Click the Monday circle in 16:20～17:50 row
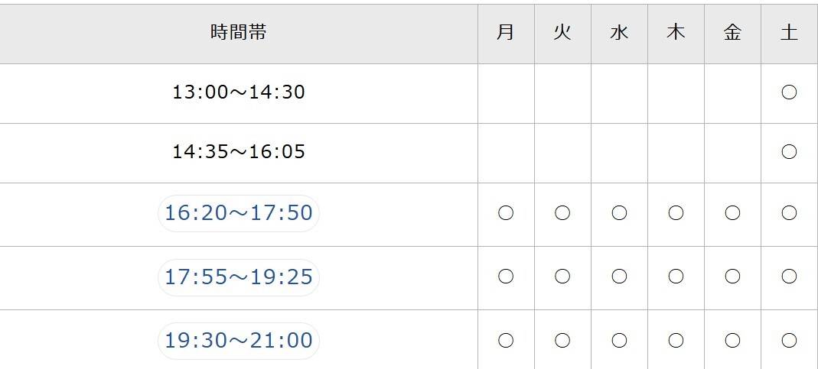The height and width of the screenshot is (369, 818). (506, 213)
